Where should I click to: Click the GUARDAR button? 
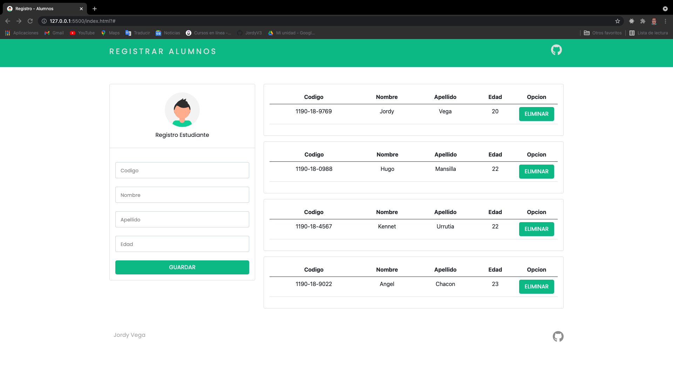pos(182,267)
